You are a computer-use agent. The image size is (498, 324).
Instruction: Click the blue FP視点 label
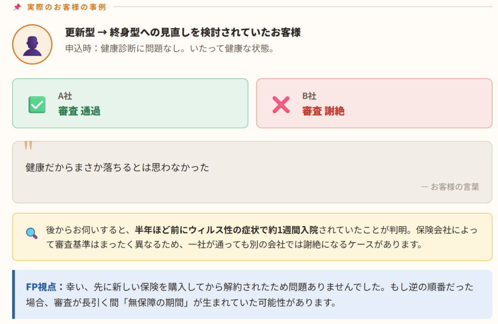coord(45,287)
